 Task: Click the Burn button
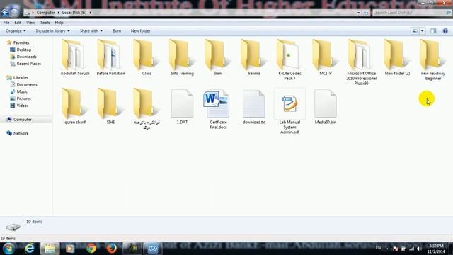click(117, 30)
